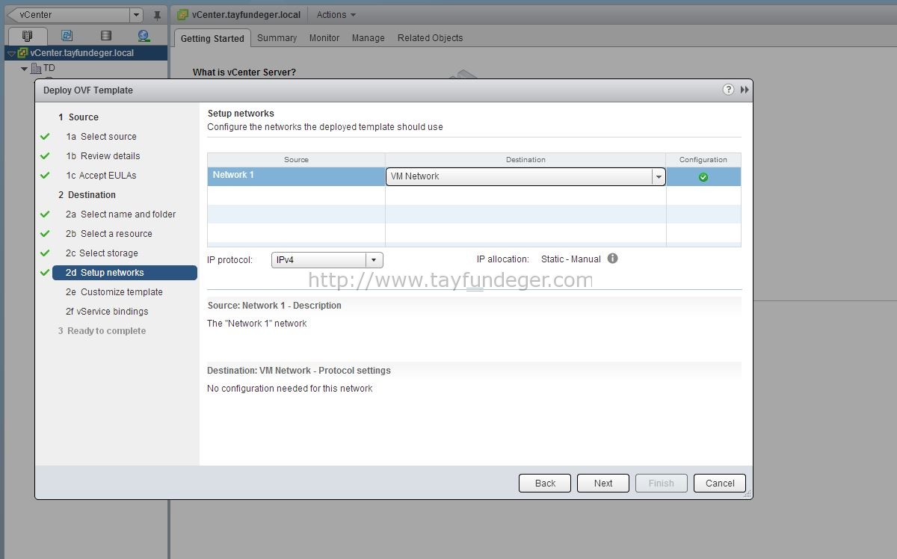The width and height of the screenshot is (897, 559).
Task: Click the Destination column header
Action: (525, 159)
